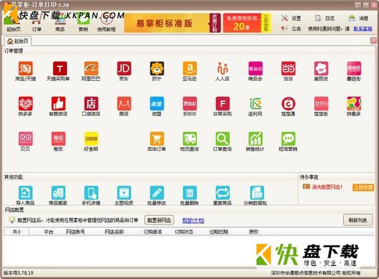
Task: Open 使用教程 help toolbar item
Action: tap(106, 23)
